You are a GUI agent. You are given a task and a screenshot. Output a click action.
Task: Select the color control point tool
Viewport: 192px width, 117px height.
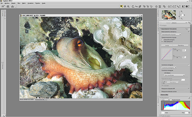click(157, 6)
